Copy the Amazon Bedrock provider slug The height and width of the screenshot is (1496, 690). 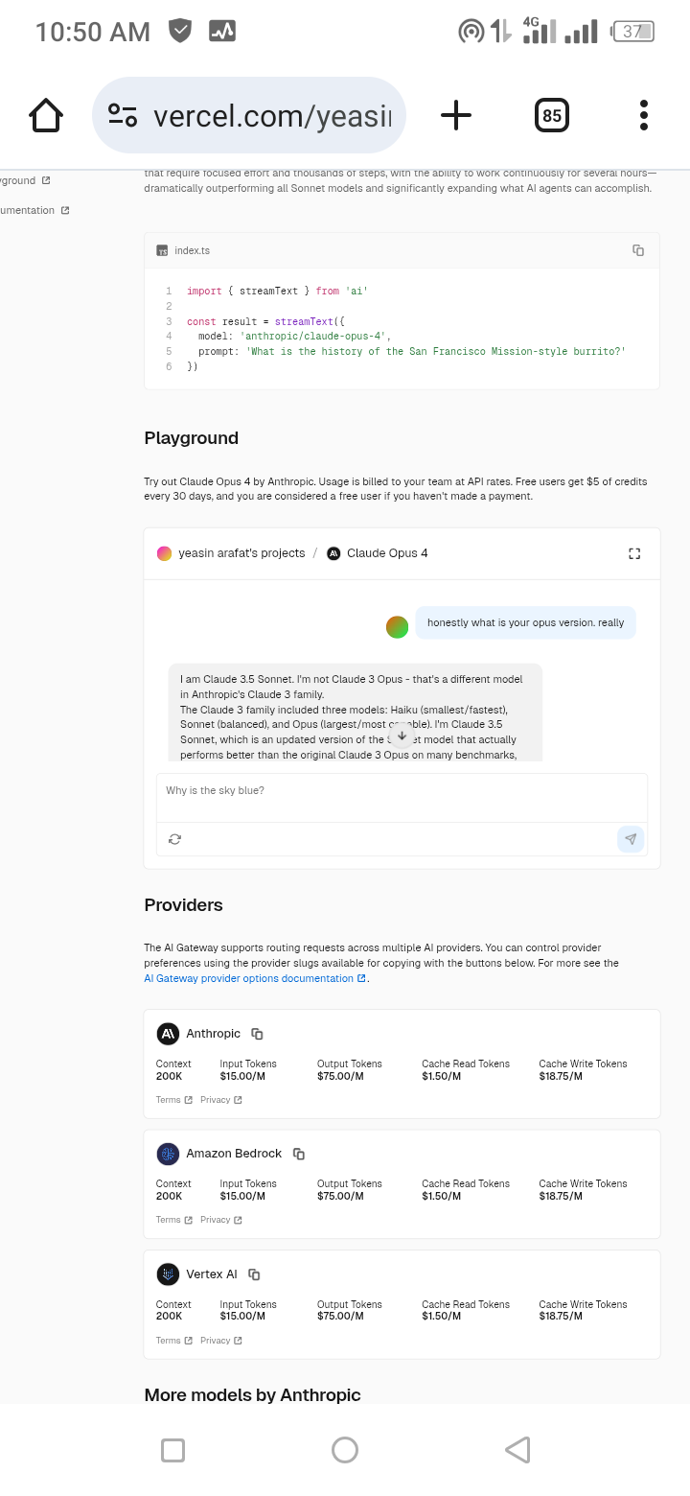299,1154
